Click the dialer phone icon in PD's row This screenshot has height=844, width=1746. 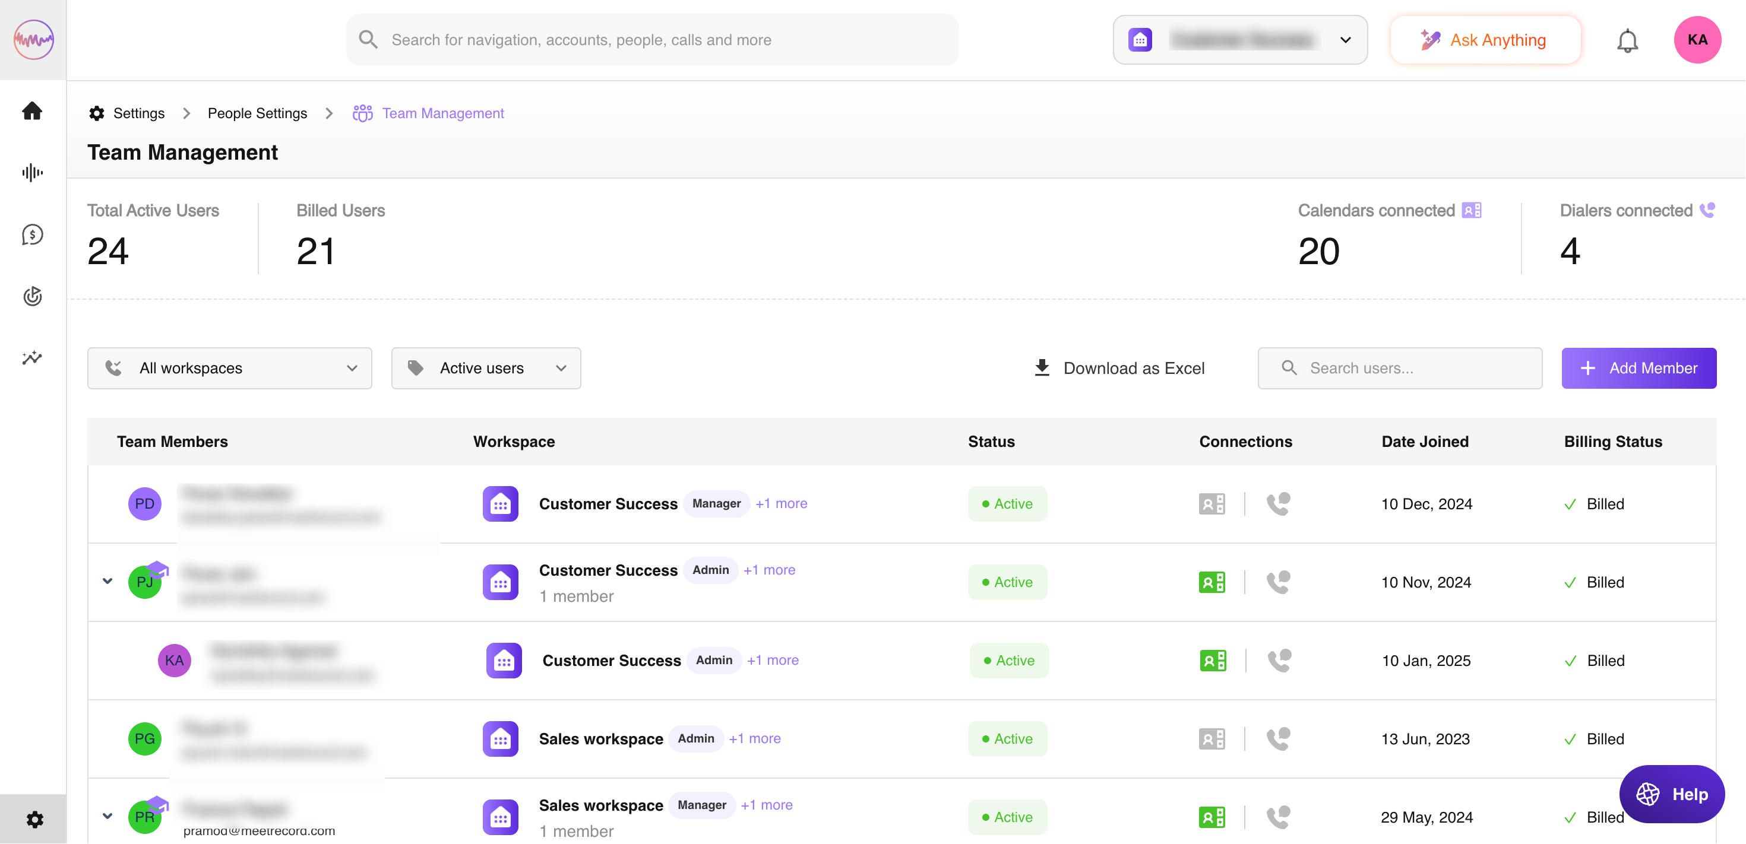tap(1277, 504)
